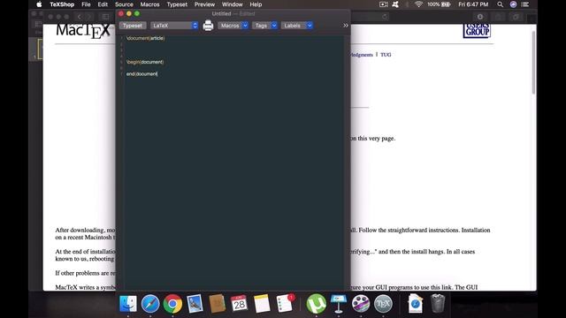Screen dimensions: 566x318
Task: Open the Macros popup in the toolbar
Action: [233, 26]
